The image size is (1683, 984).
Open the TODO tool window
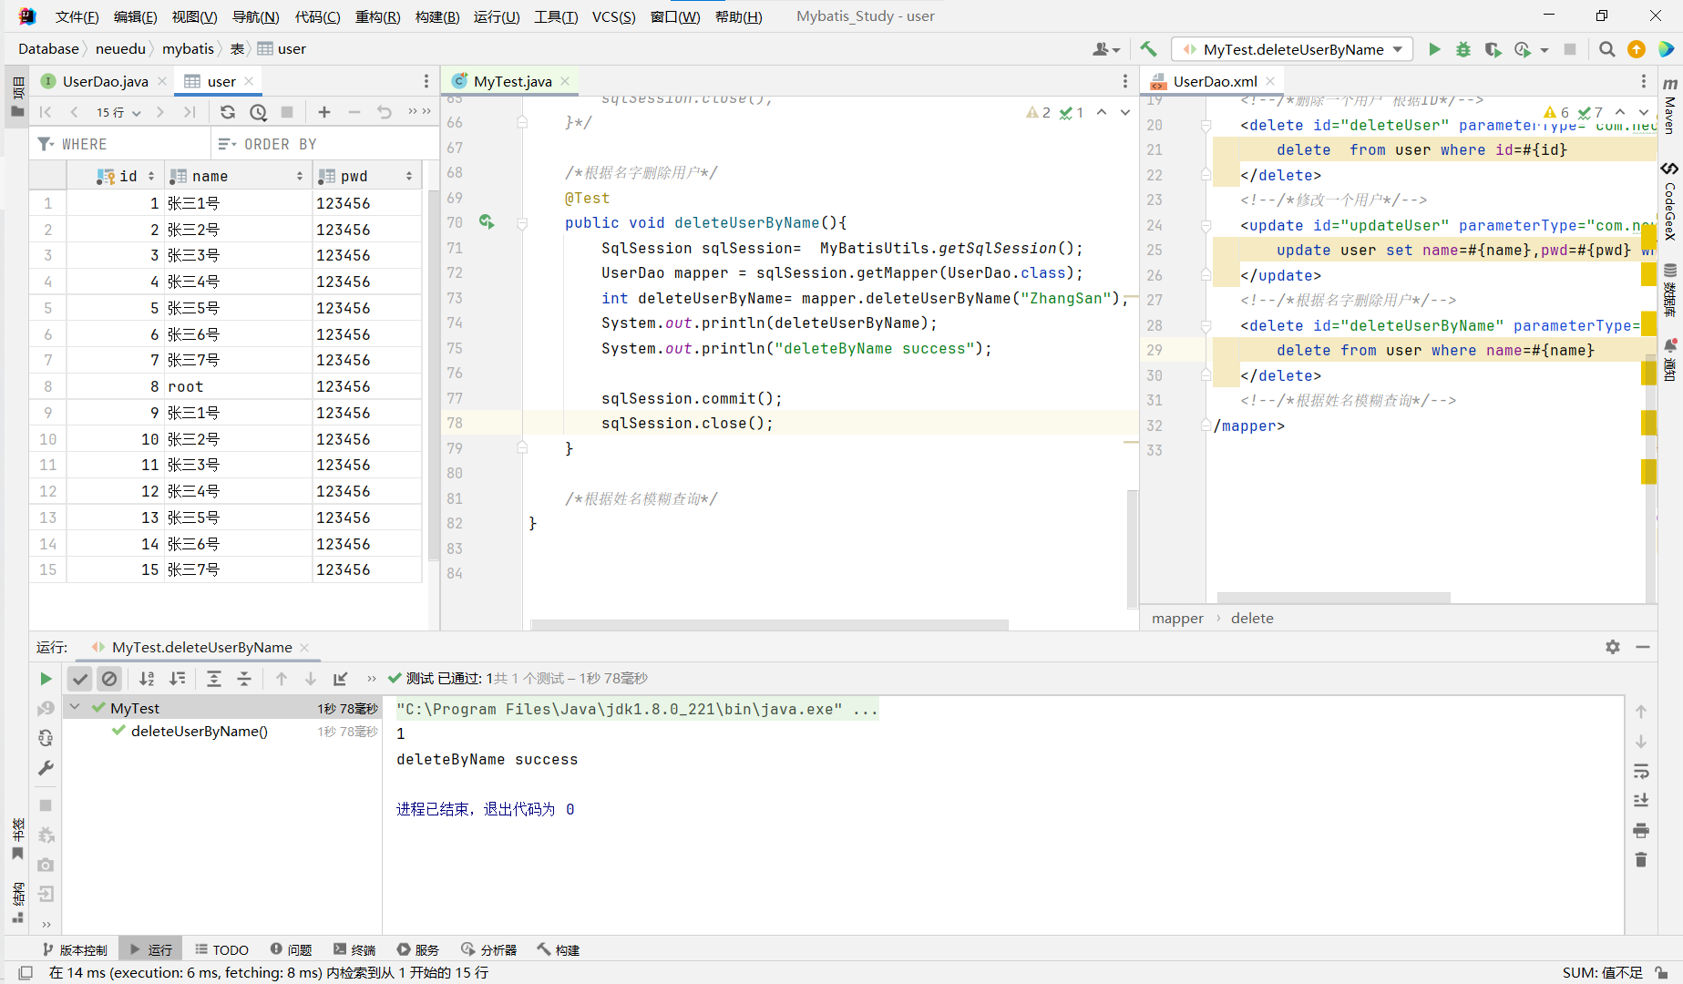221,949
